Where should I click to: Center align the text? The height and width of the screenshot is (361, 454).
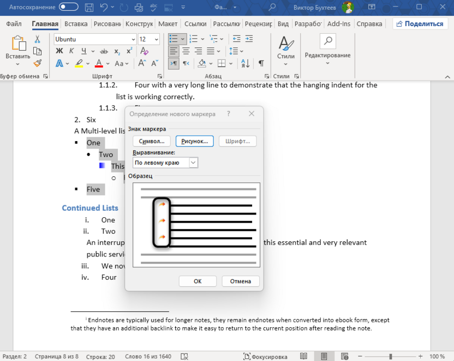click(186, 51)
